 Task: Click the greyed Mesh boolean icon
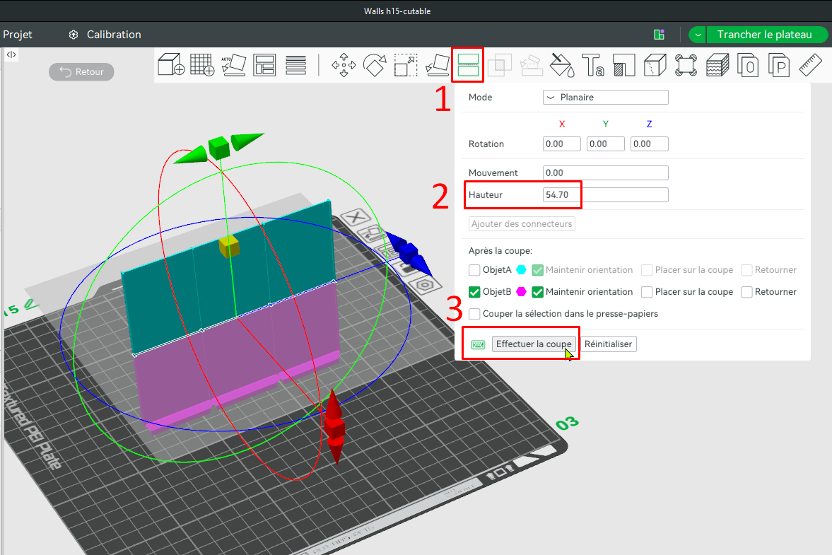[499, 65]
